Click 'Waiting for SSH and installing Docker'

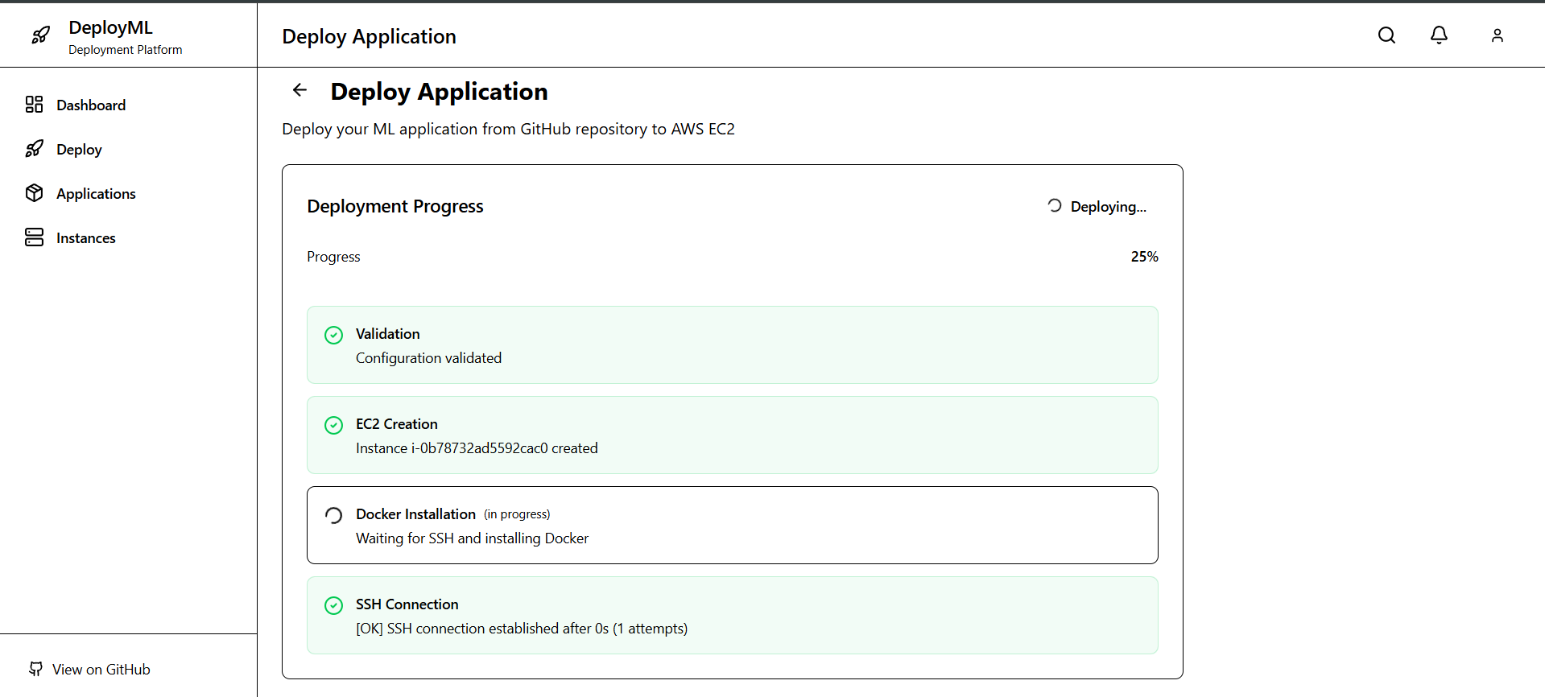(x=472, y=538)
